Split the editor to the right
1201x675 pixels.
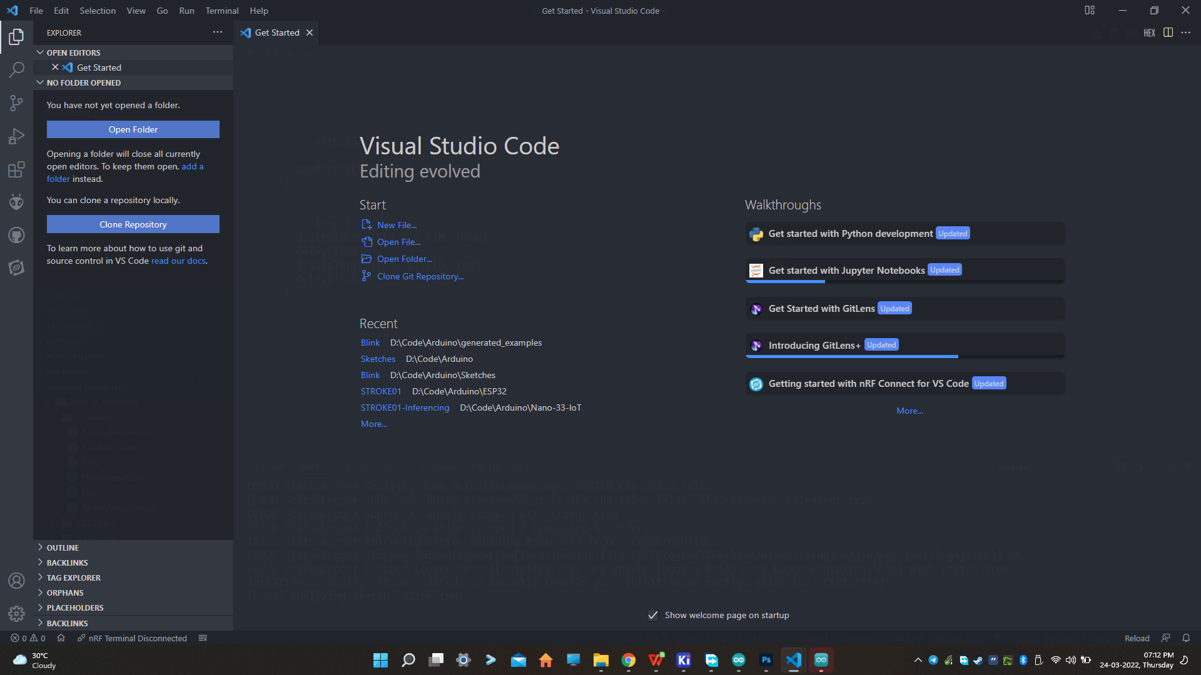1168,32
